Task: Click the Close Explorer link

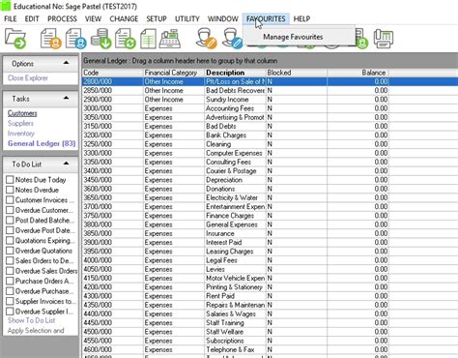Action: click(28, 78)
